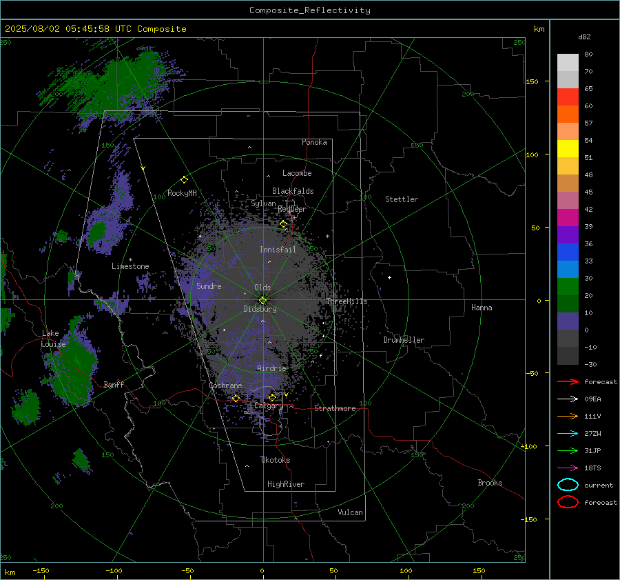Click the red forecast arrow in legend
The height and width of the screenshot is (580, 620).
click(568, 381)
